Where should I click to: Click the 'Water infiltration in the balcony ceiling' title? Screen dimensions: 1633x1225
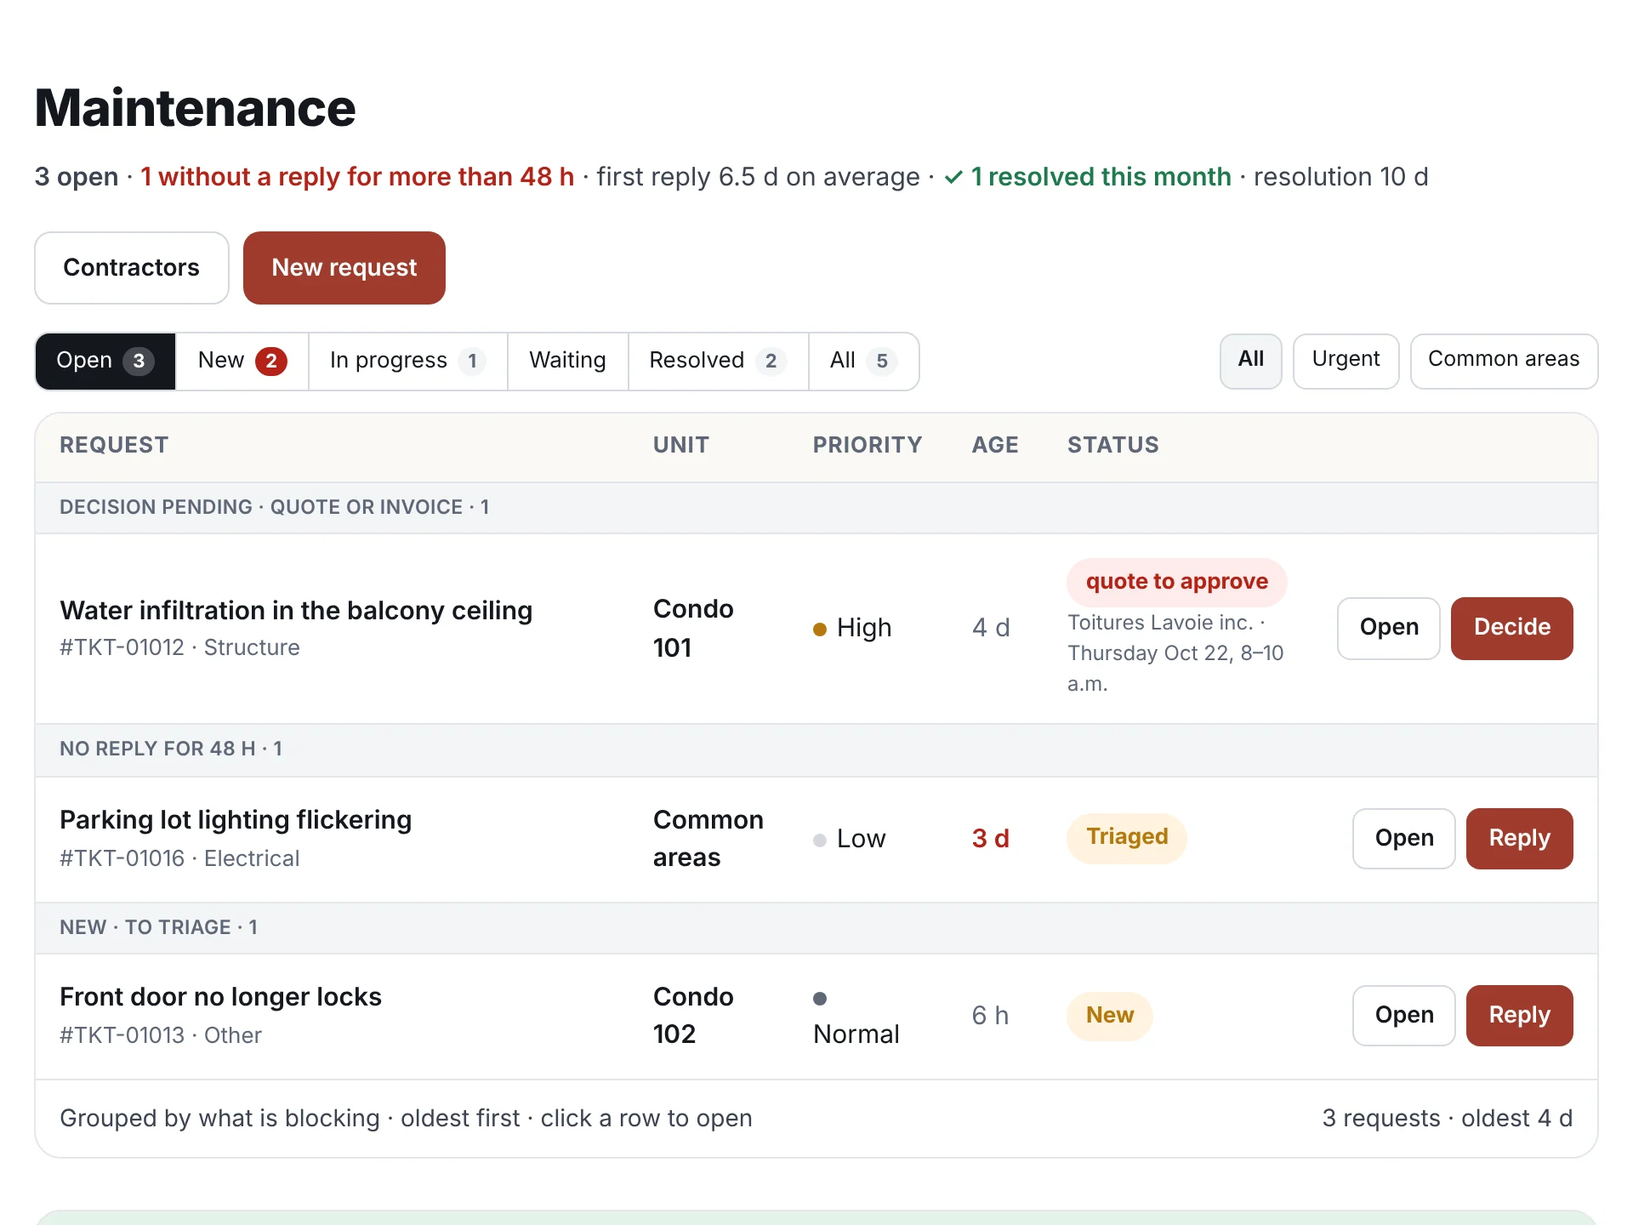click(296, 611)
